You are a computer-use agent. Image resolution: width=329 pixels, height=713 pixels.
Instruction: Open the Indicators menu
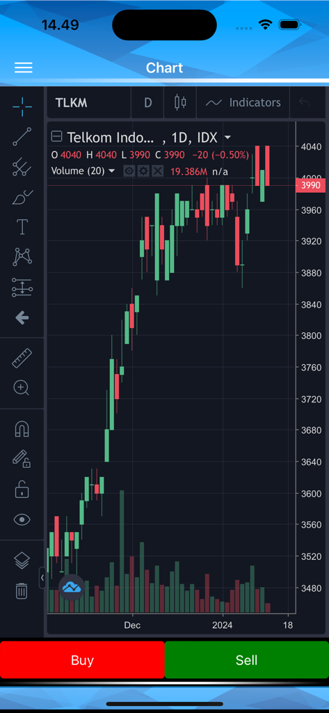tap(243, 103)
